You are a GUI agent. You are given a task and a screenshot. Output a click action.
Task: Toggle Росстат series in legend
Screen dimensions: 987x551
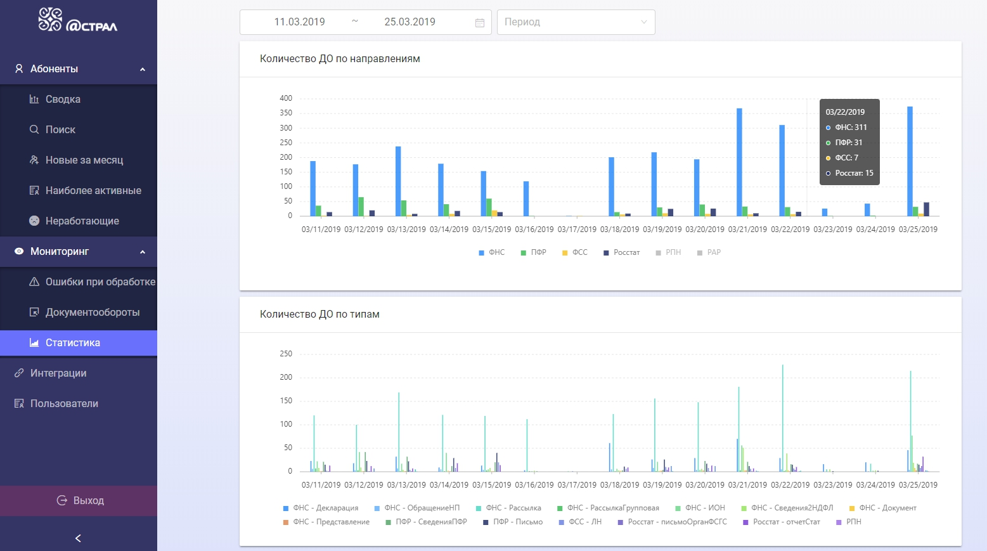pos(622,252)
